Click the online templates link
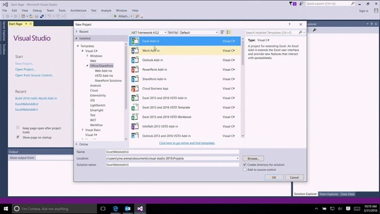This screenshot has height=214, width=380. coord(187,143)
